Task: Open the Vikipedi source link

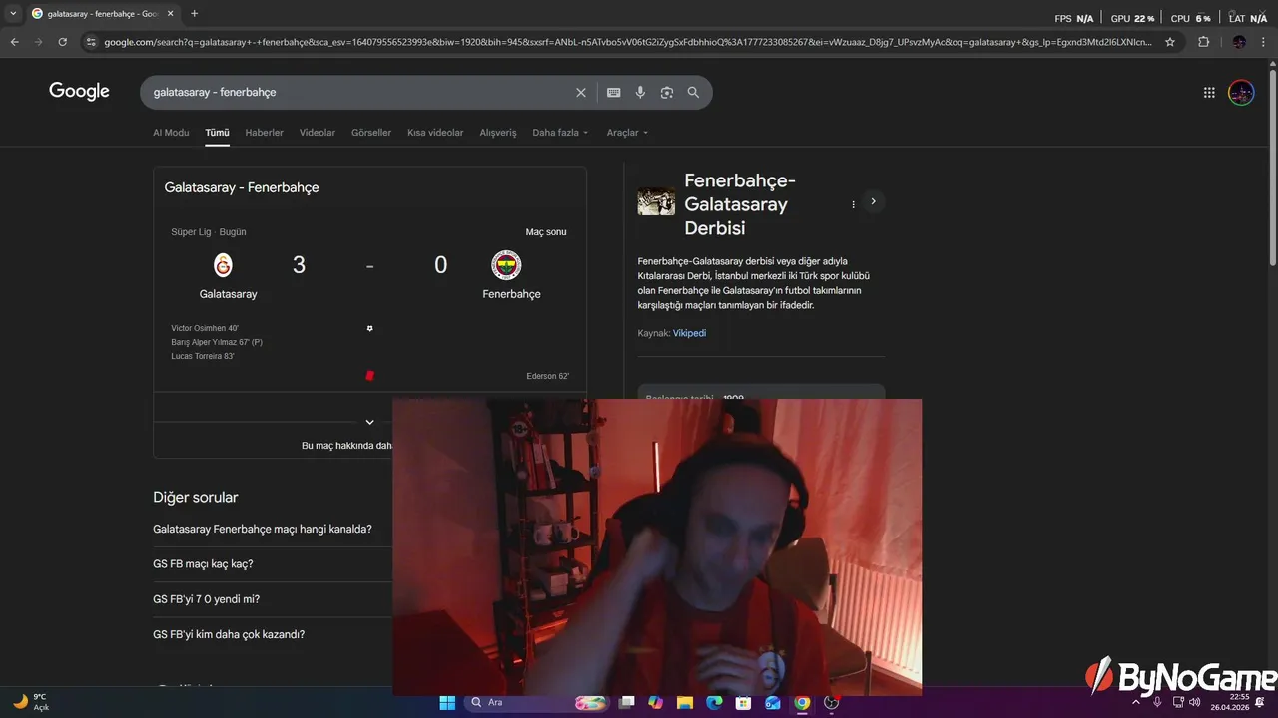Action: (x=689, y=333)
